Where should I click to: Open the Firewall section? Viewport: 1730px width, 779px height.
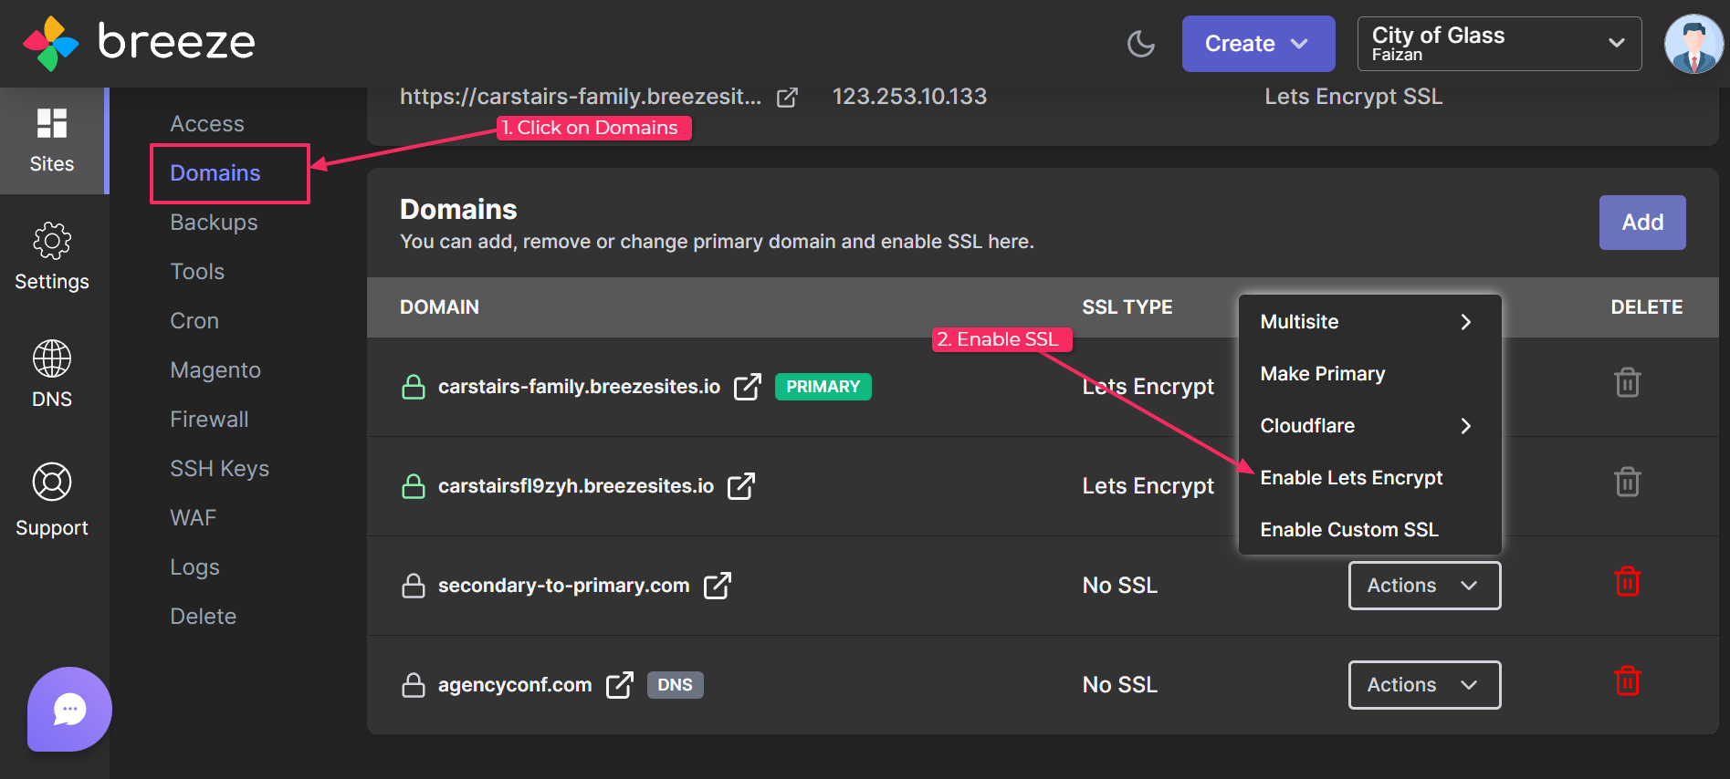209,420
